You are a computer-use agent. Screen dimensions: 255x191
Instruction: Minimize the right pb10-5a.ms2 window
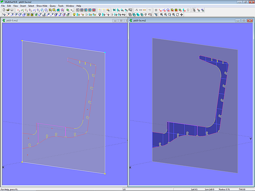pos(241,21)
